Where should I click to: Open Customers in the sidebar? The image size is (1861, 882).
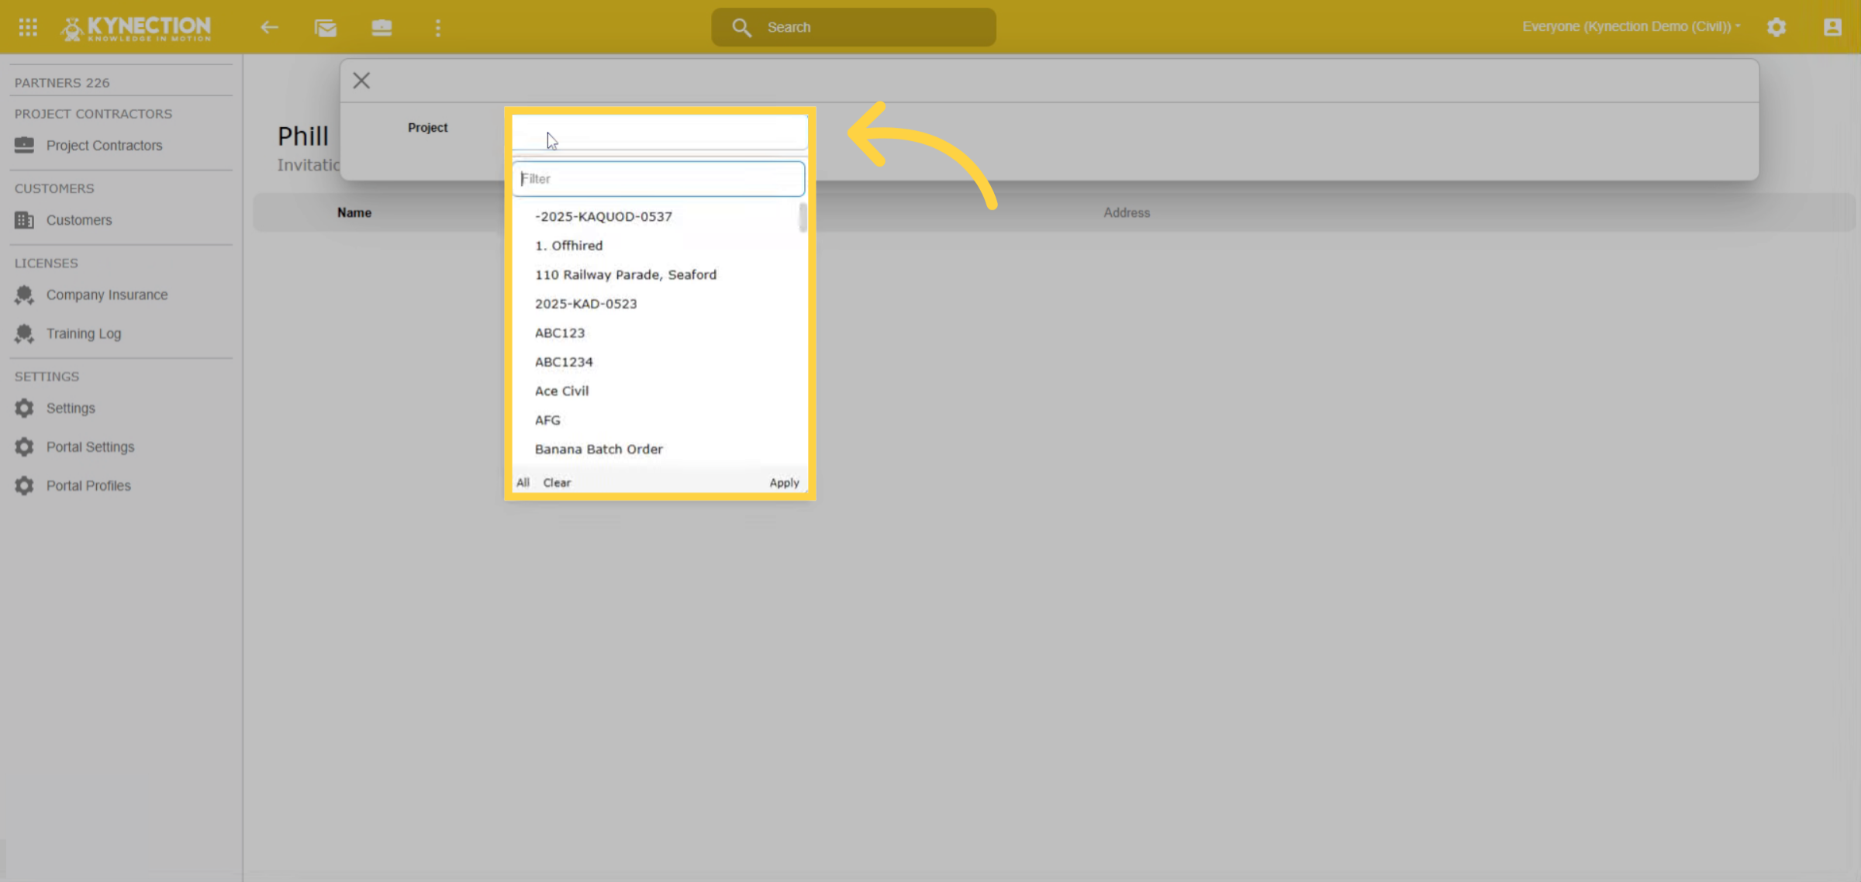point(79,220)
